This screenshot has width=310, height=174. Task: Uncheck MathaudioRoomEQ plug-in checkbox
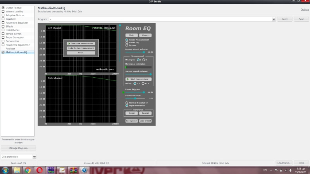[x=3, y=52]
